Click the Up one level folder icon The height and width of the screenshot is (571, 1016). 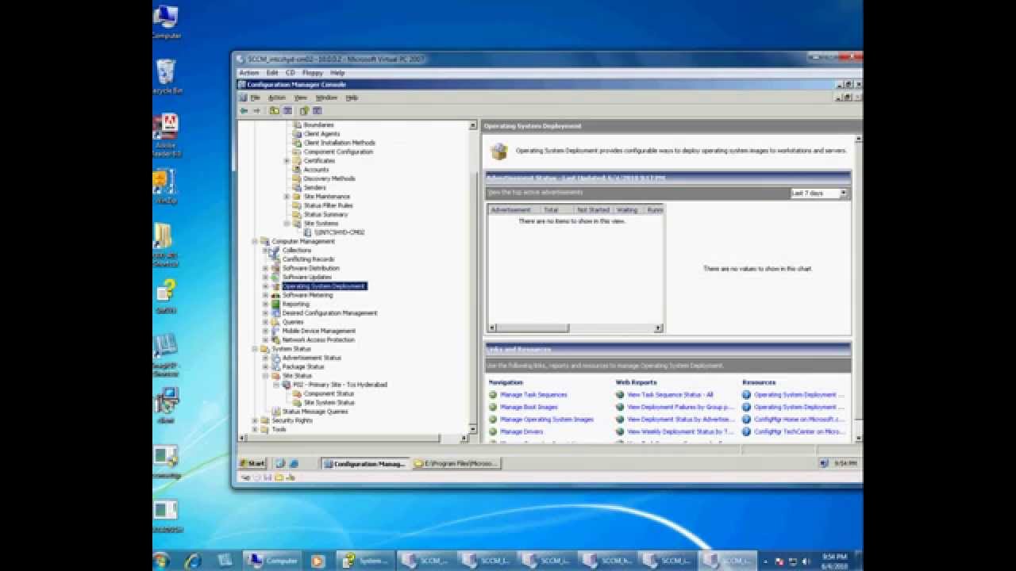(274, 111)
